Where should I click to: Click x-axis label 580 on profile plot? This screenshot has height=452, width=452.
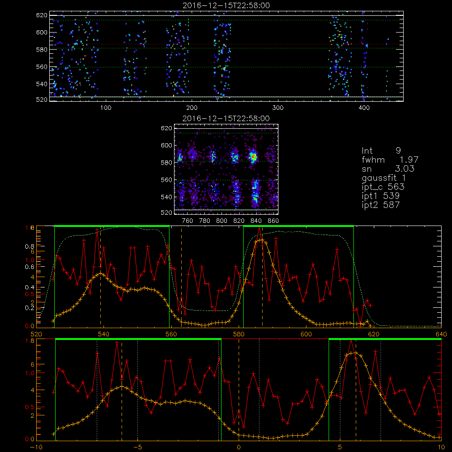(x=239, y=334)
